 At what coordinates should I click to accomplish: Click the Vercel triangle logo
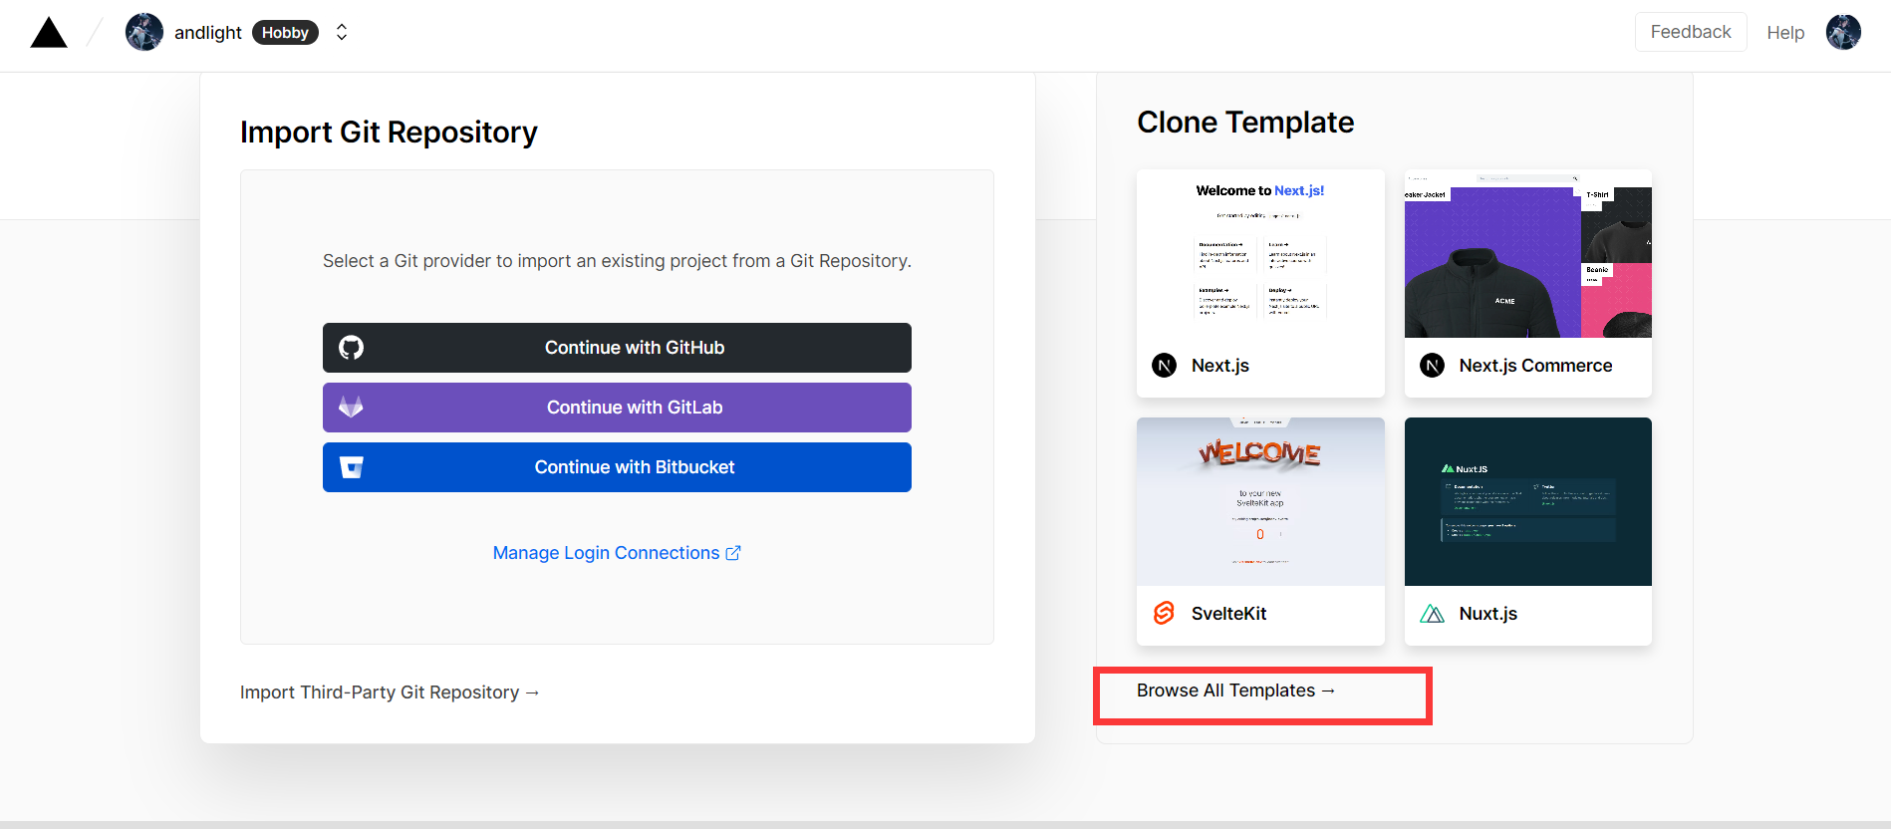49,33
